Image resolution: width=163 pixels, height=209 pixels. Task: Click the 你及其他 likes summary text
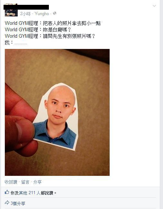point(33,193)
